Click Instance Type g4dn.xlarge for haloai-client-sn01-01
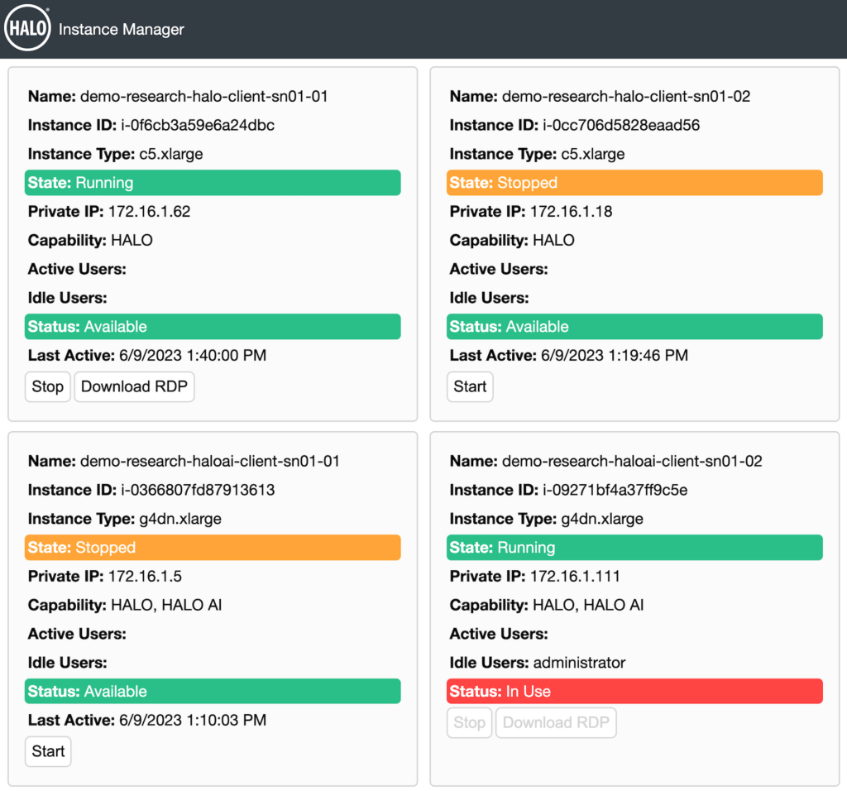The height and width of the screenshot is (791, 847). coord(125,520)
